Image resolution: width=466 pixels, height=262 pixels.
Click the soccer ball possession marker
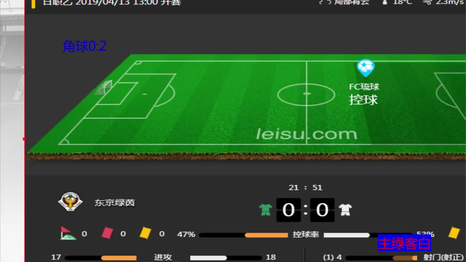pos(366,68)
